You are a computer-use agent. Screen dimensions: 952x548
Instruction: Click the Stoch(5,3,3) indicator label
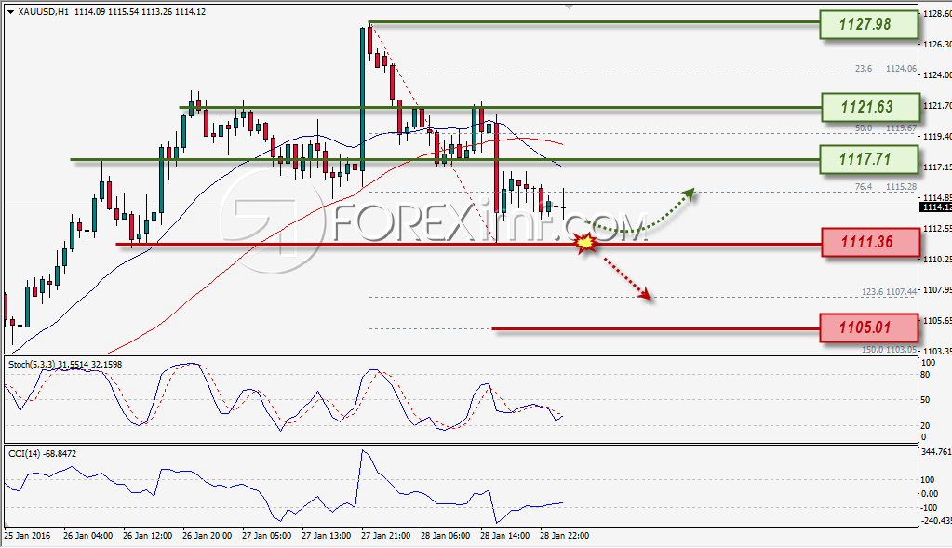(65, 365)
